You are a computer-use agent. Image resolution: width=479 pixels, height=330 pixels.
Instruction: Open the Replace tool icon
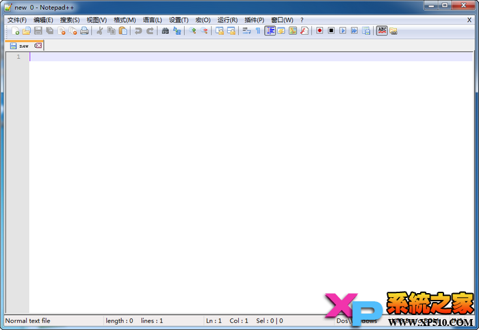177,31
